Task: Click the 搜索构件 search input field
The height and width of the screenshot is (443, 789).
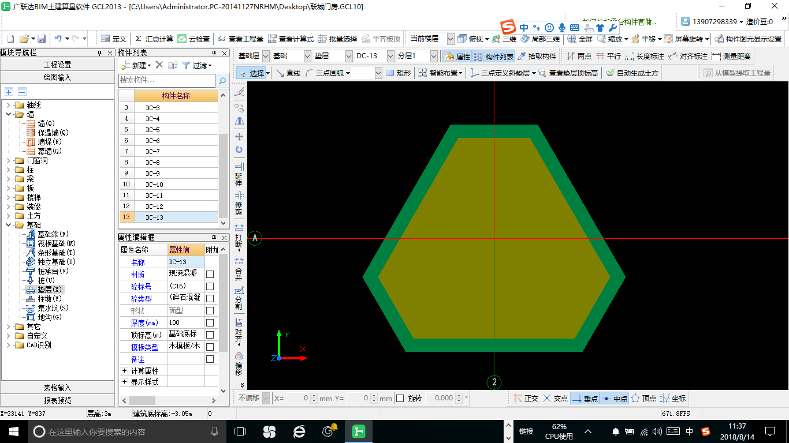Action: 167,80
